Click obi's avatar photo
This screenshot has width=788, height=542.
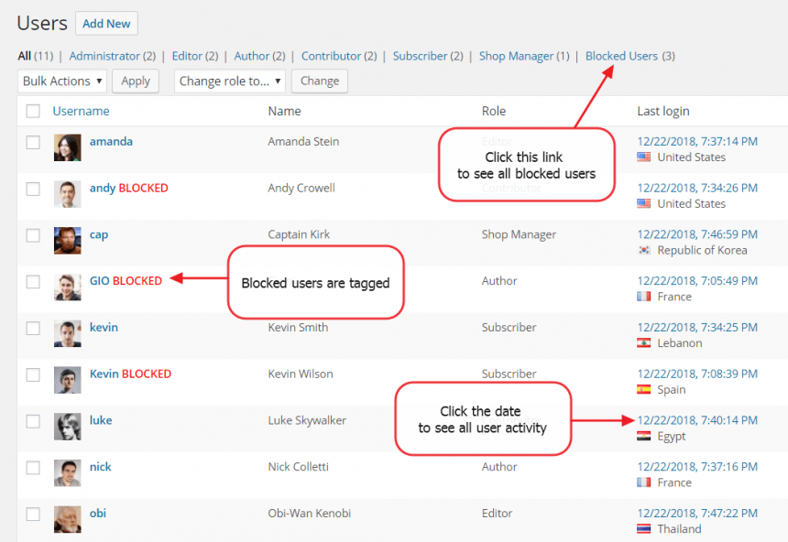[67, 519]
